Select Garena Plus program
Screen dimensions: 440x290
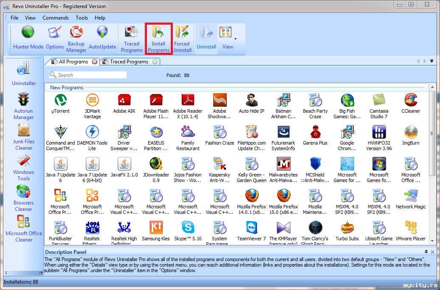pyautogui.click(x=315, y=135)
